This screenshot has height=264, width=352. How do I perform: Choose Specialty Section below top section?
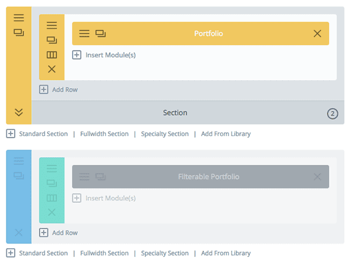[x=165, y=134]
